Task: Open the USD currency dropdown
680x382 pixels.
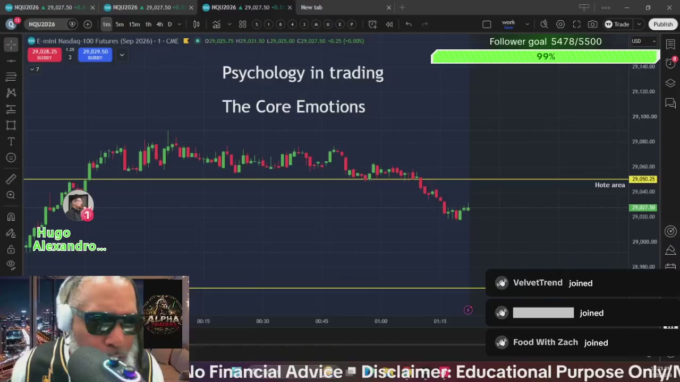Action: click(x=643, y=41)
